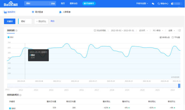Click the 需求图谱 circular icon
The image size is (185, 110).
pyautogui.click(x=33, y=12)
